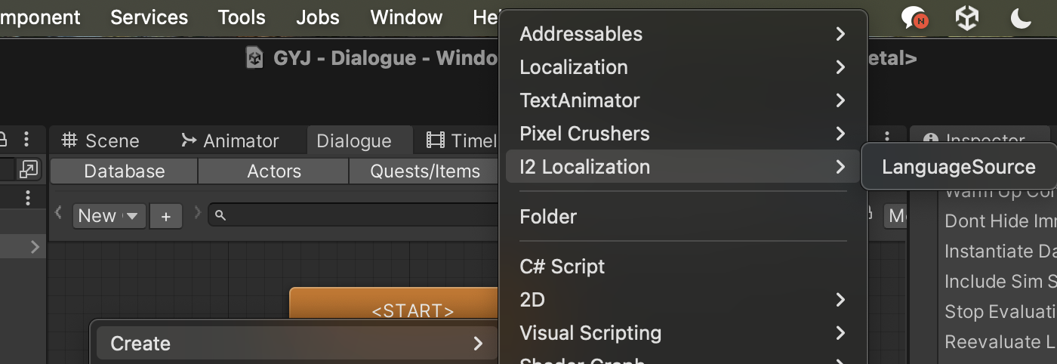Open the Window menu
This screenshot has height=364, width=1057.
point(406,17)
